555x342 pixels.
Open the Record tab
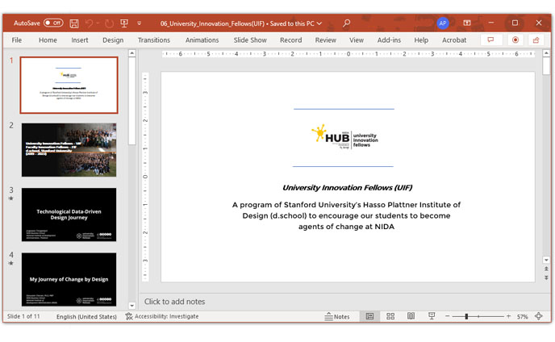[291, 40]
